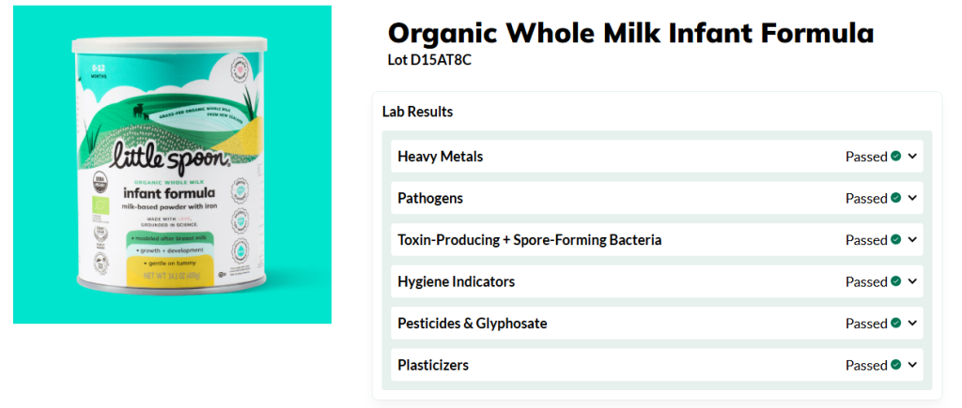This screenshot has width=962, height=408.
Task: Click the Passed text in Pathogens row
Action: [x=866, y=199]
